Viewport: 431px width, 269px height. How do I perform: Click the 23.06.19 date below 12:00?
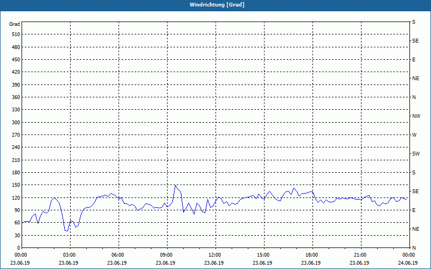(x=214, y=263)
